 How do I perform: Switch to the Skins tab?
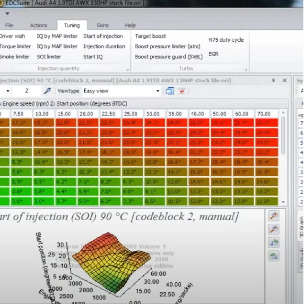pos(102,26)
